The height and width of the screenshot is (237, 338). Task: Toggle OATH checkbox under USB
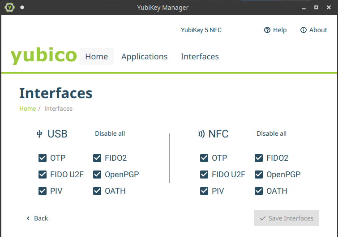(x=97, y=191)
